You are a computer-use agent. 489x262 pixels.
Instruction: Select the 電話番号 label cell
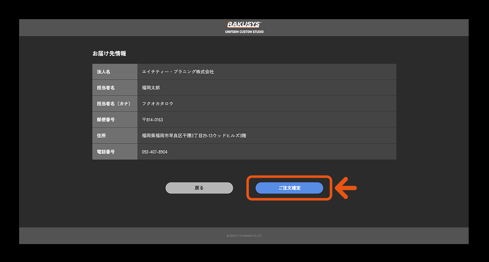106,152
